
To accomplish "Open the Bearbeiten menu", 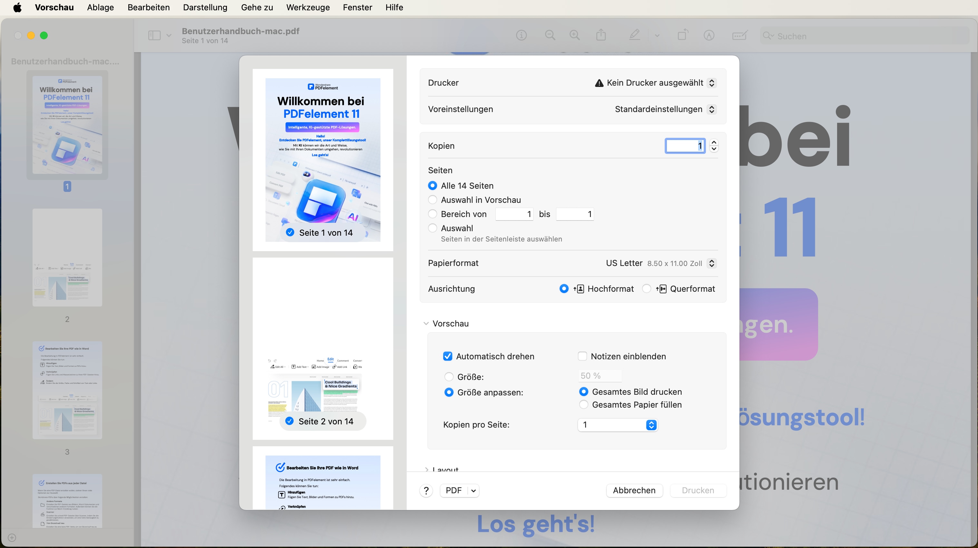I will [x=149, y=8].
